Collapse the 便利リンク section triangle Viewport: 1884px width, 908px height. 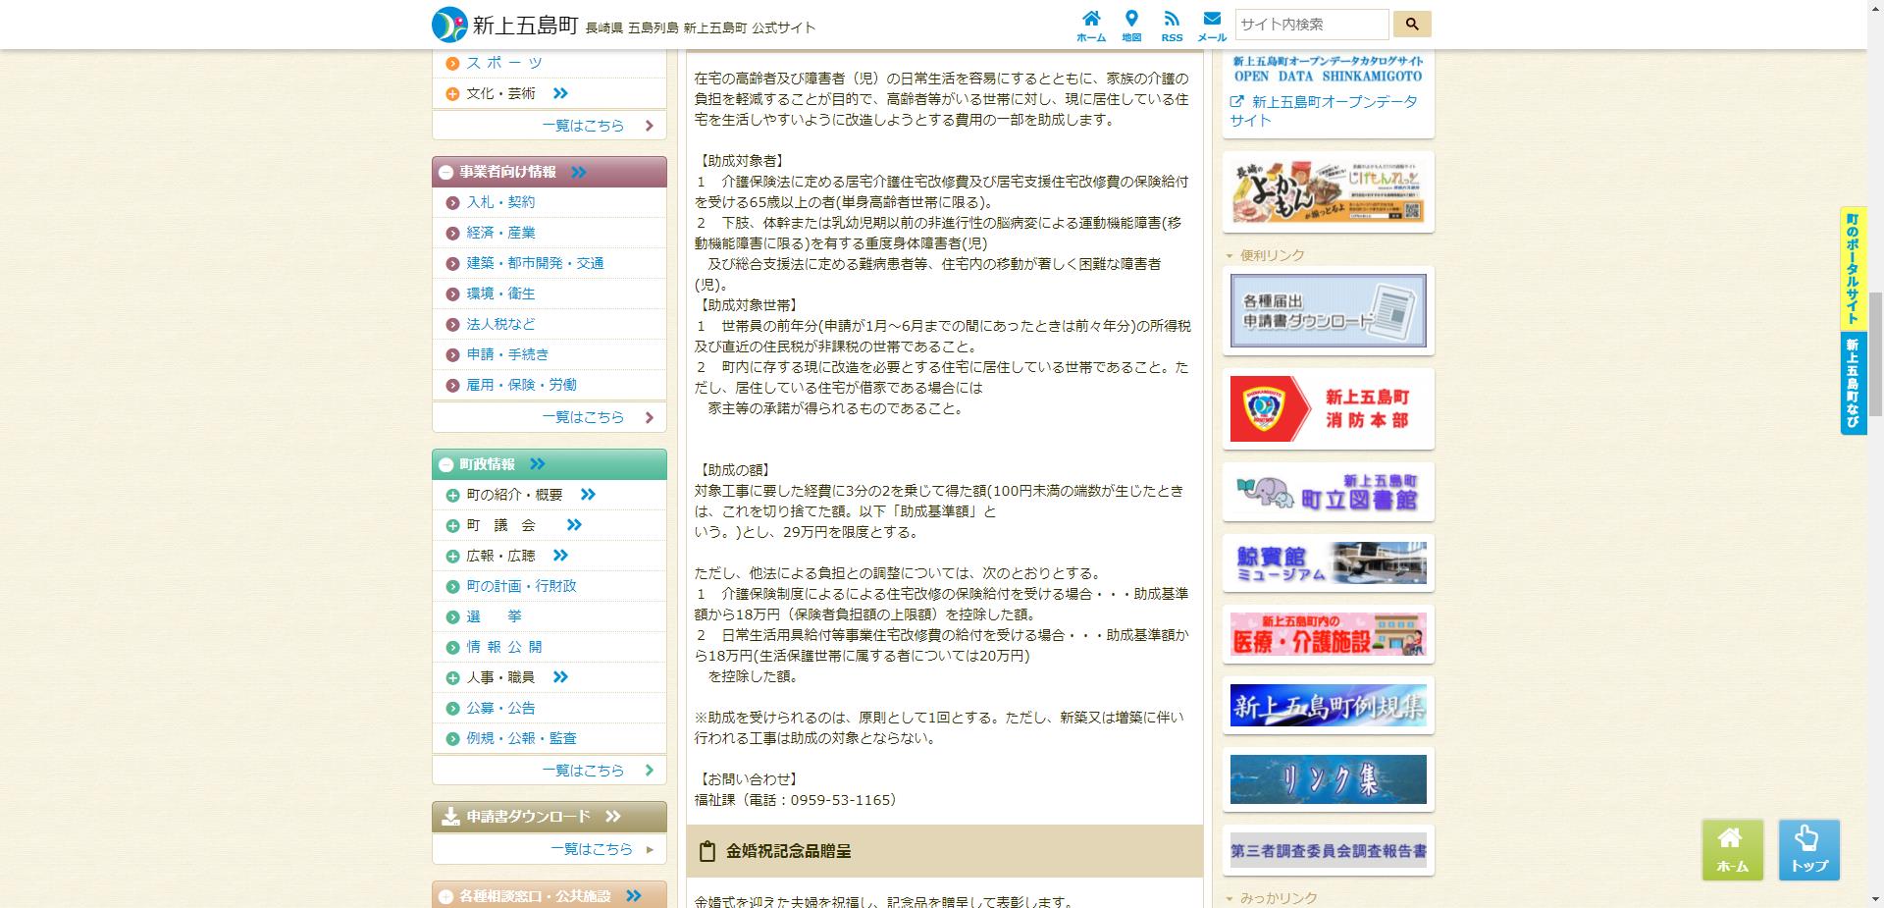1229,254
